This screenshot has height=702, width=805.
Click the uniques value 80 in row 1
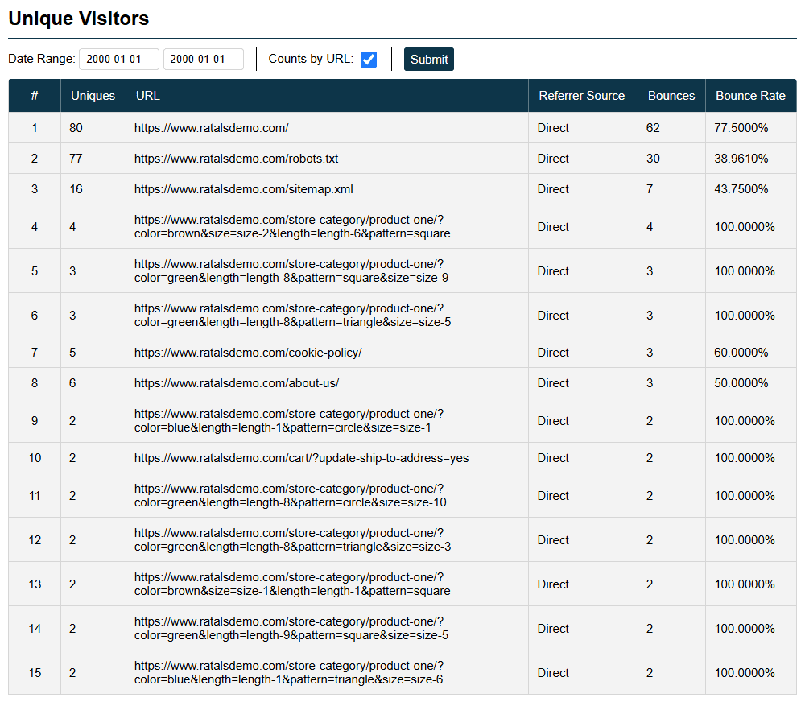tap(76, 128)
